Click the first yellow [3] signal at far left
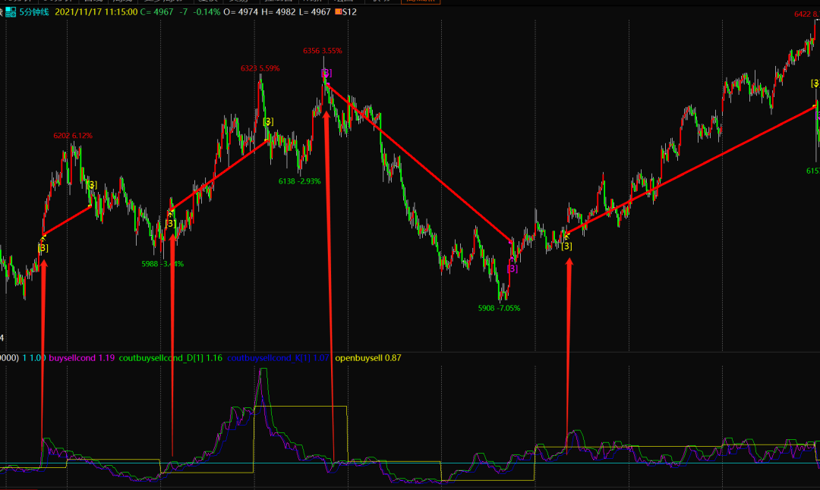Image resolution: width=820 pixels, height=490 pixels. [43, 248]
